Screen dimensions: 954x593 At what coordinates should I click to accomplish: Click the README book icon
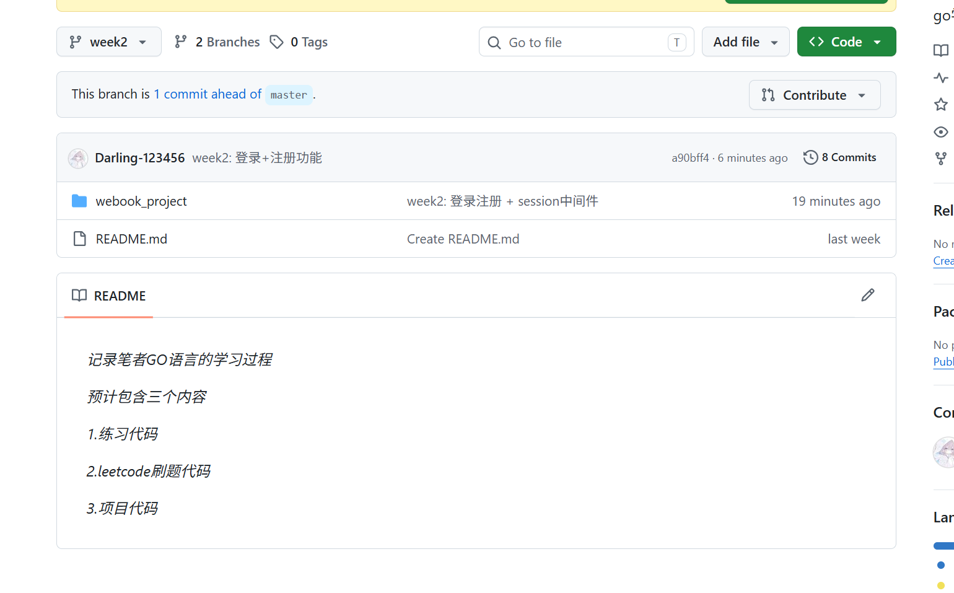coord(79,296)
